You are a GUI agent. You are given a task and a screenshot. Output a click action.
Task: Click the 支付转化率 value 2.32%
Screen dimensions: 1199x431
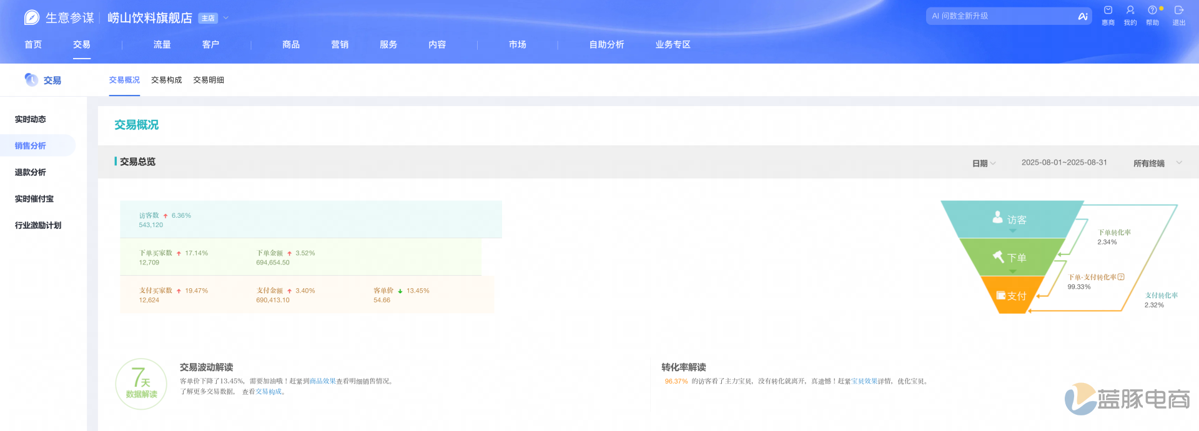tap(1154, 305)
